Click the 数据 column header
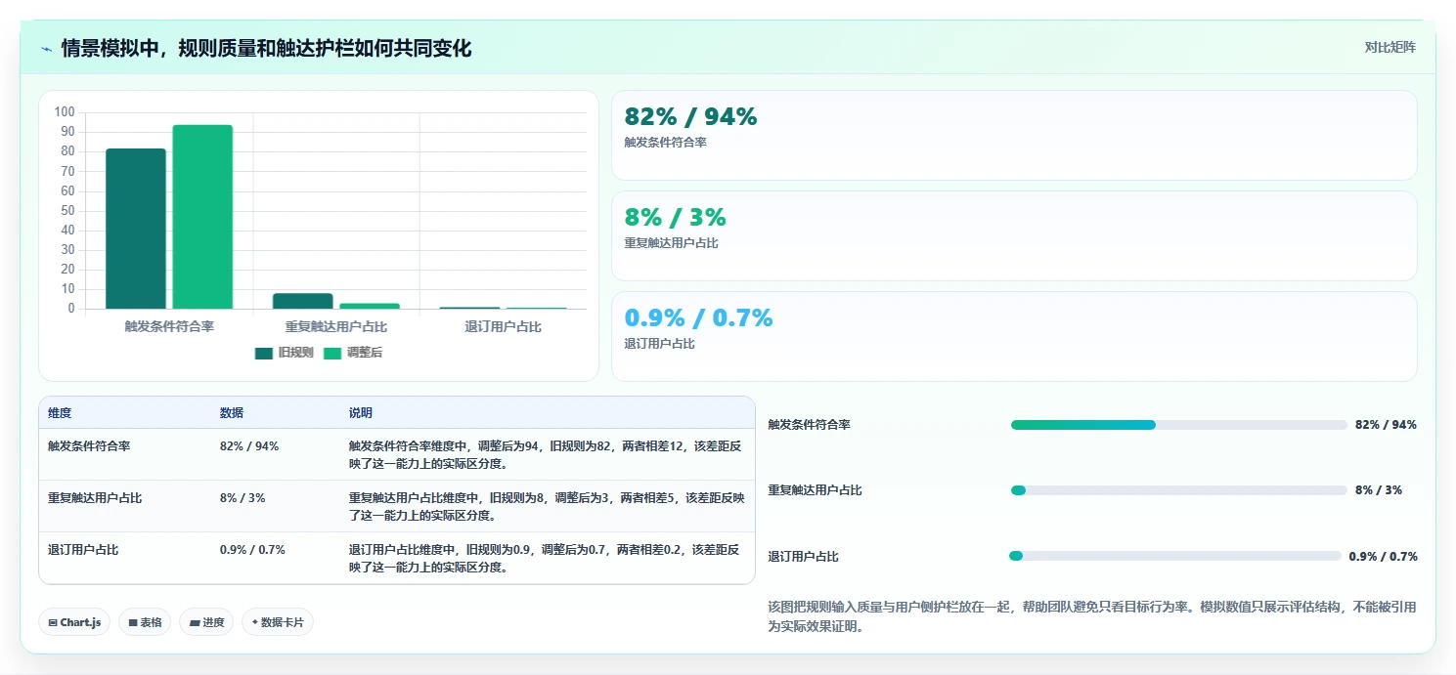 point(232,413)
